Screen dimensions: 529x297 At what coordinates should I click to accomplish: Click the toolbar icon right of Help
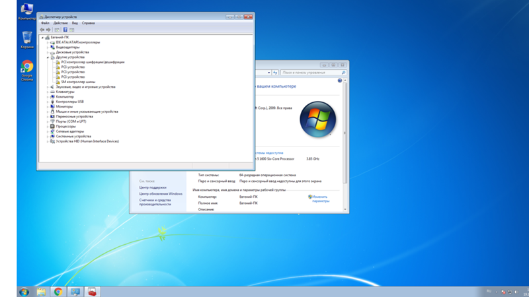(x=72, y=30)
